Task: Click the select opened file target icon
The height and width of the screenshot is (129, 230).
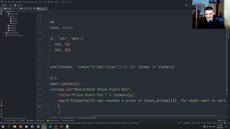Action: (21, 9)
